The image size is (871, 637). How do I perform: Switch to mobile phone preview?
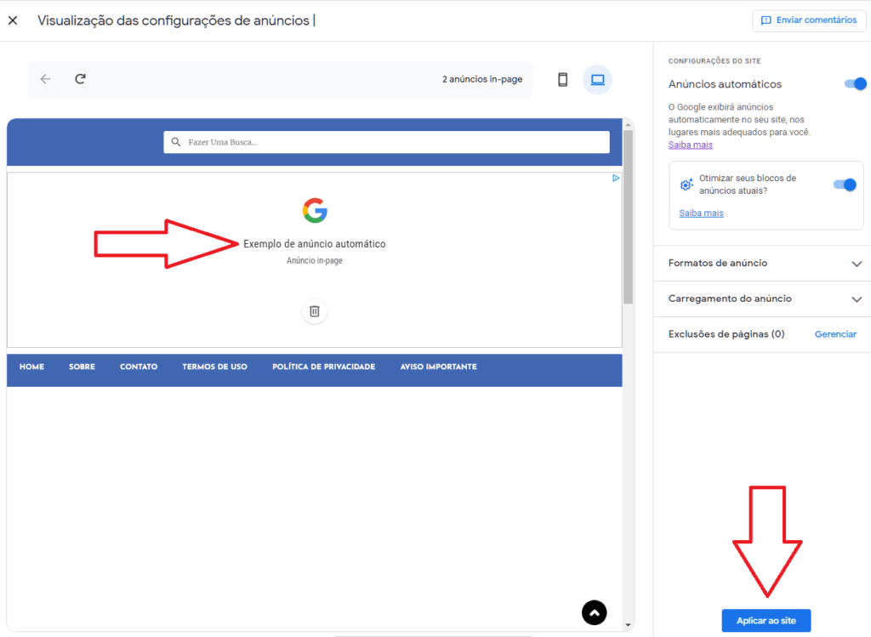coord(563,79)
